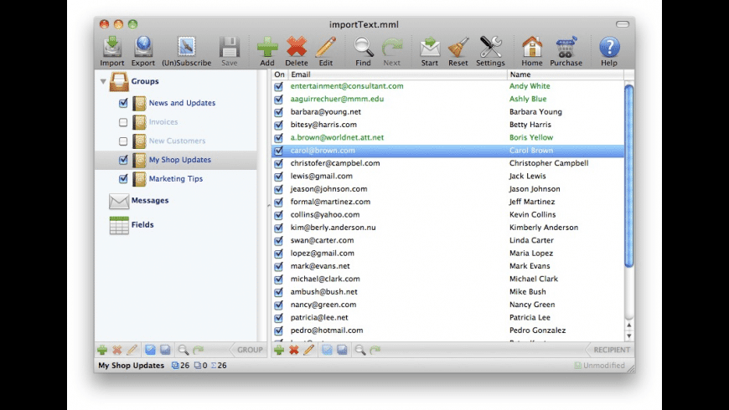Select the Marketing Tips group
This screenshot has height=410, width=729.
(x=175, y=179)
